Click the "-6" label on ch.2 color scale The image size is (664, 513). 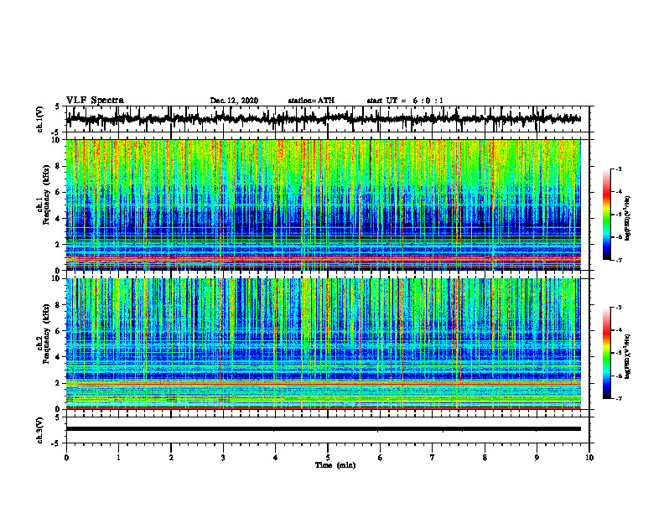tap(618, 376)
